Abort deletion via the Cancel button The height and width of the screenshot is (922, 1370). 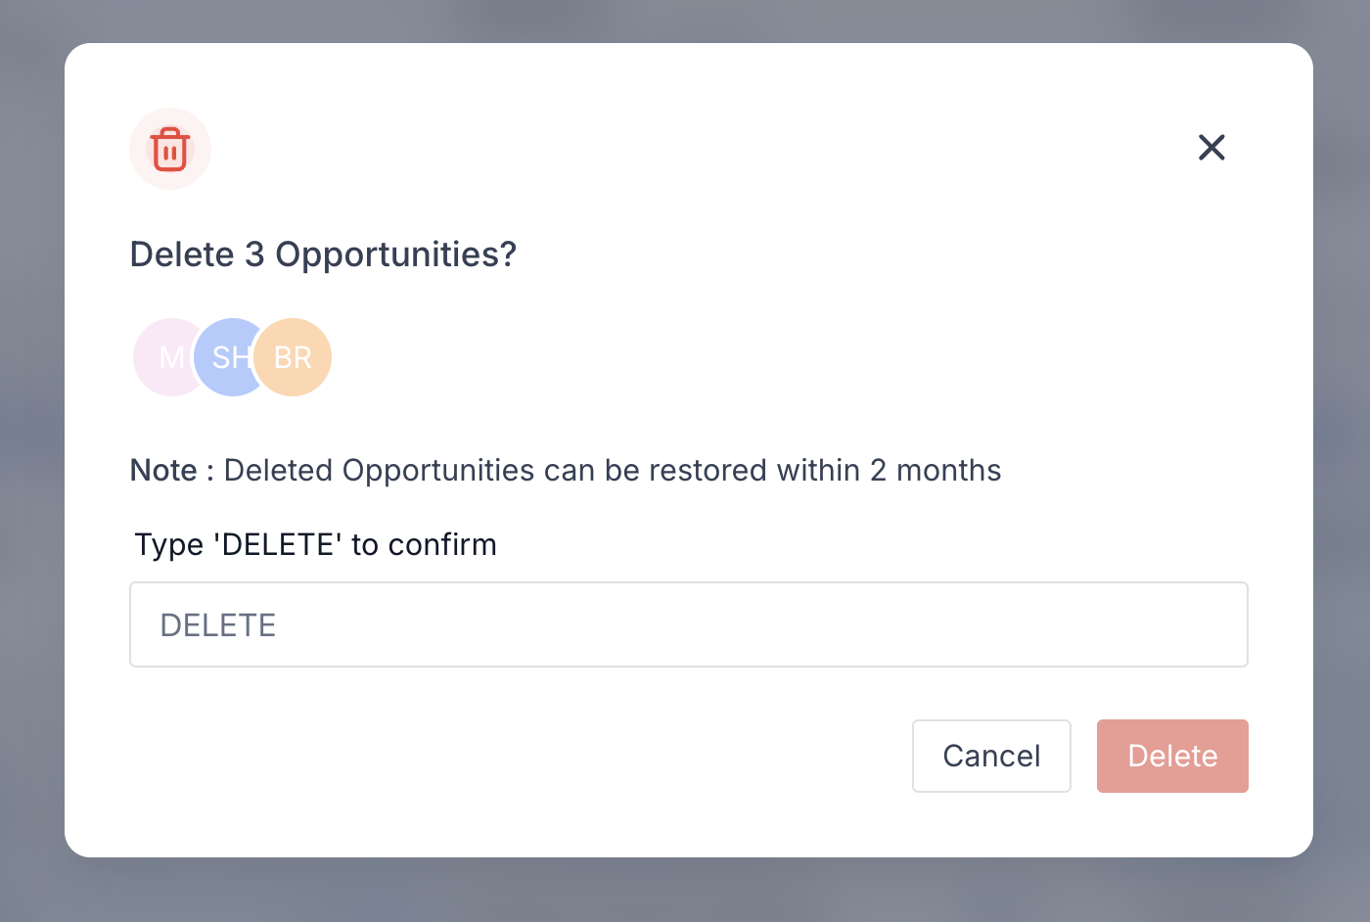tap(990, 756)
